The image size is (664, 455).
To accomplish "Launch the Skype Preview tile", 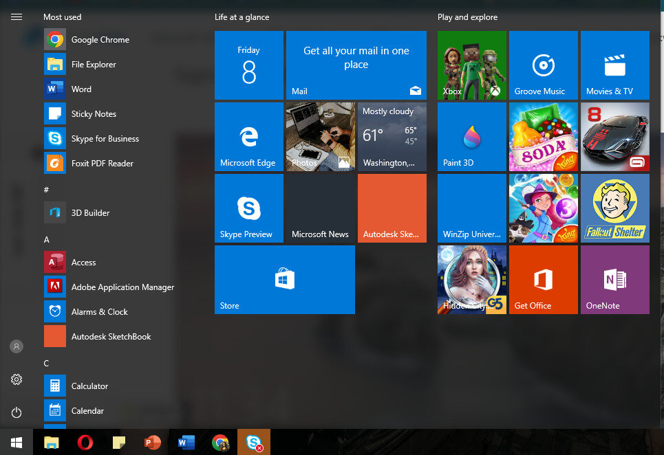I will (249, 208).
